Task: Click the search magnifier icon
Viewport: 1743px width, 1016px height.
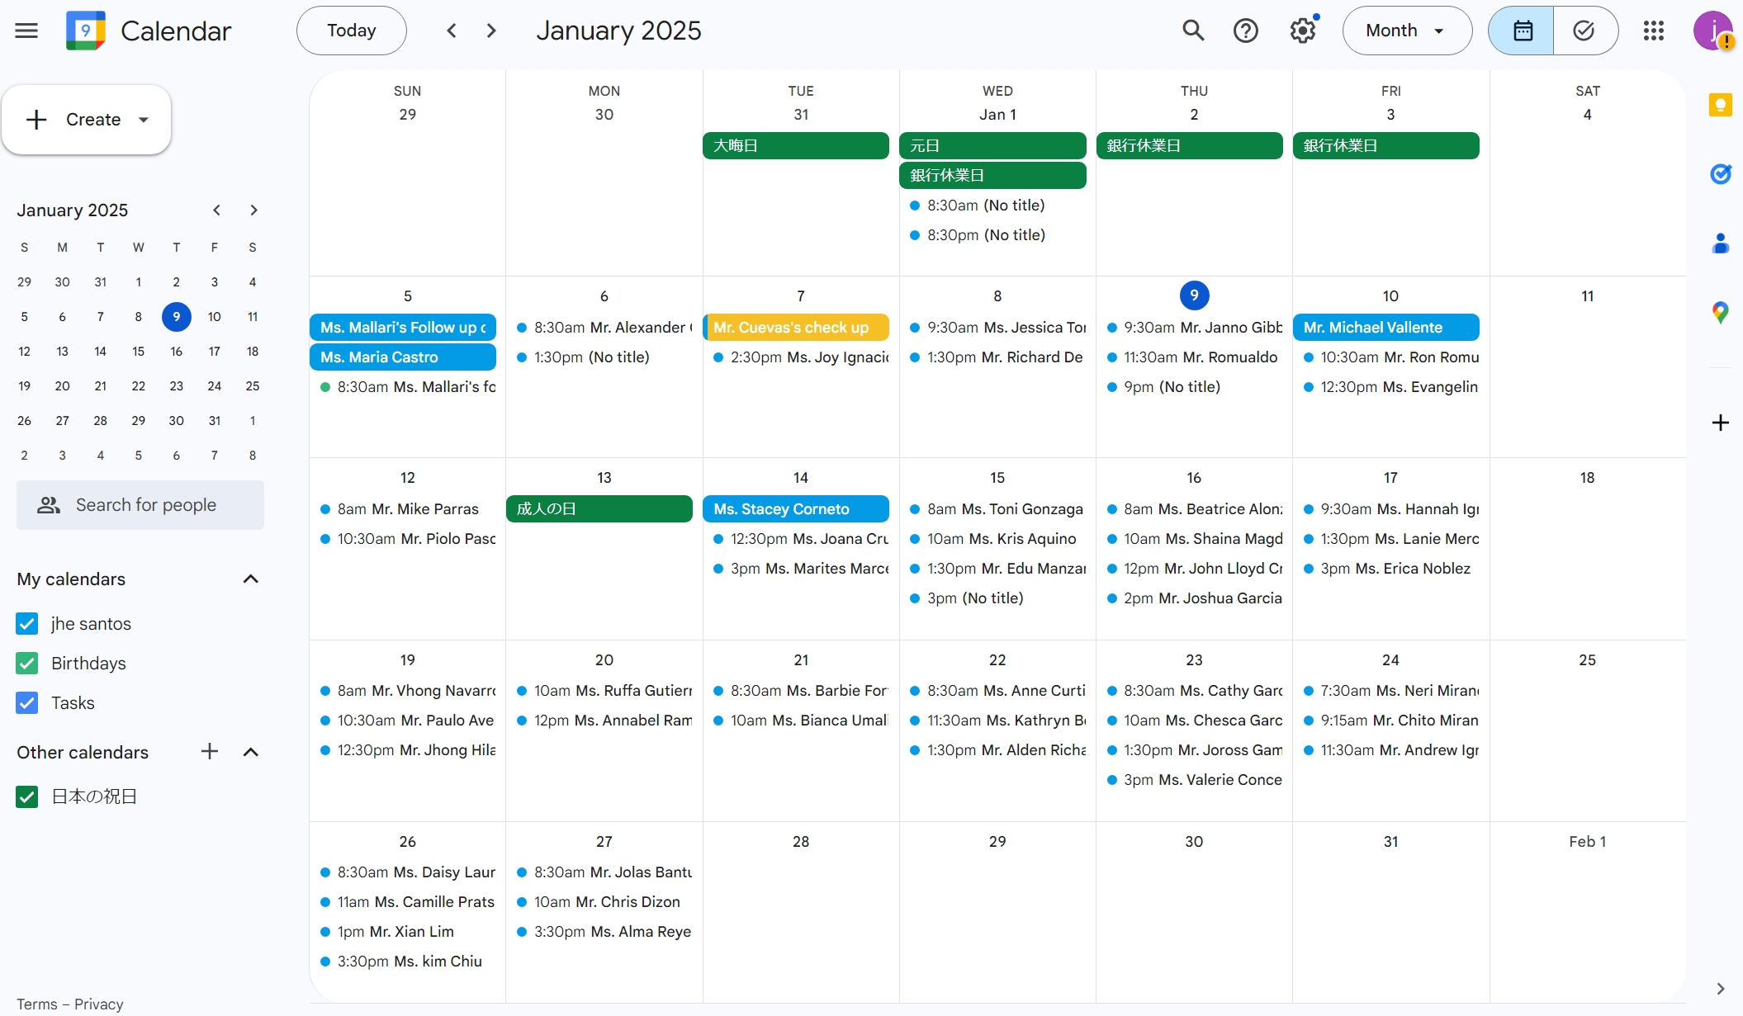Action: 1192,31
